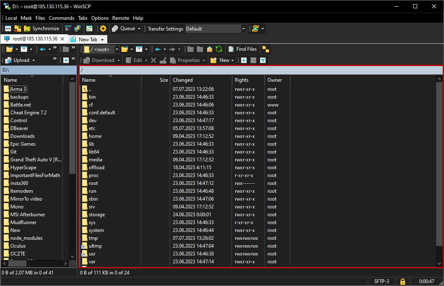Open the Preferences gear icon
The width and height of the screenshot is (444, 286).
click(x=103, y=29)
